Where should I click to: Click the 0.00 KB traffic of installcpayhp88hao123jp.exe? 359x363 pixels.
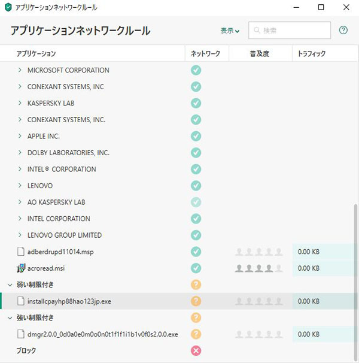pyautogui.click(x=309, y=301)
